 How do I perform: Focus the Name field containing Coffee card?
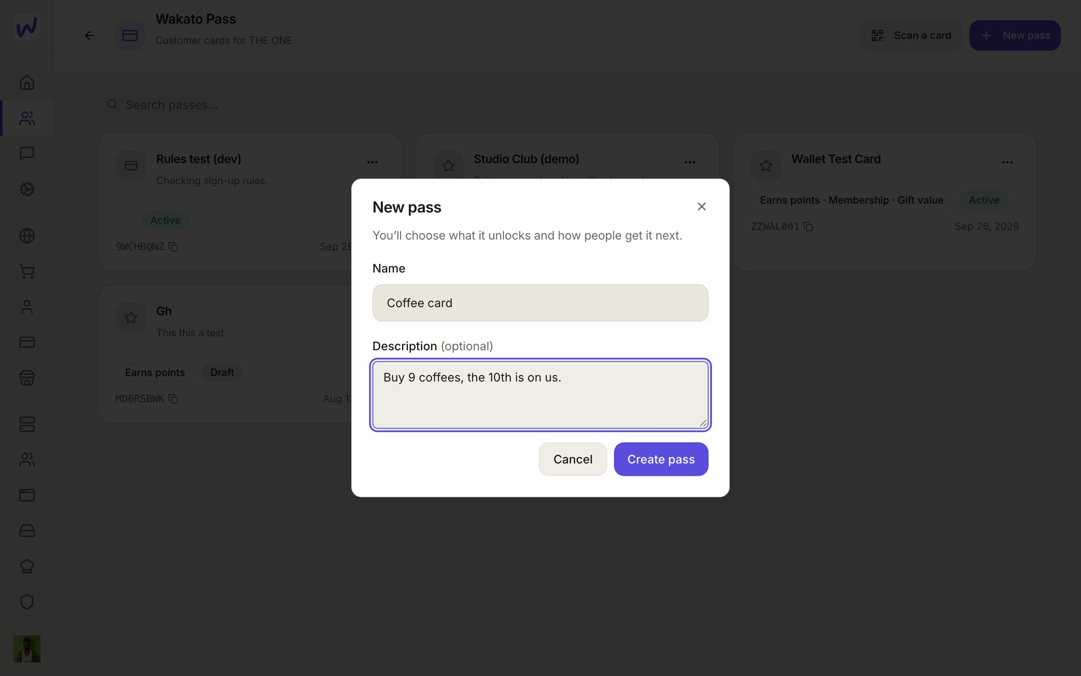point(540,303)
